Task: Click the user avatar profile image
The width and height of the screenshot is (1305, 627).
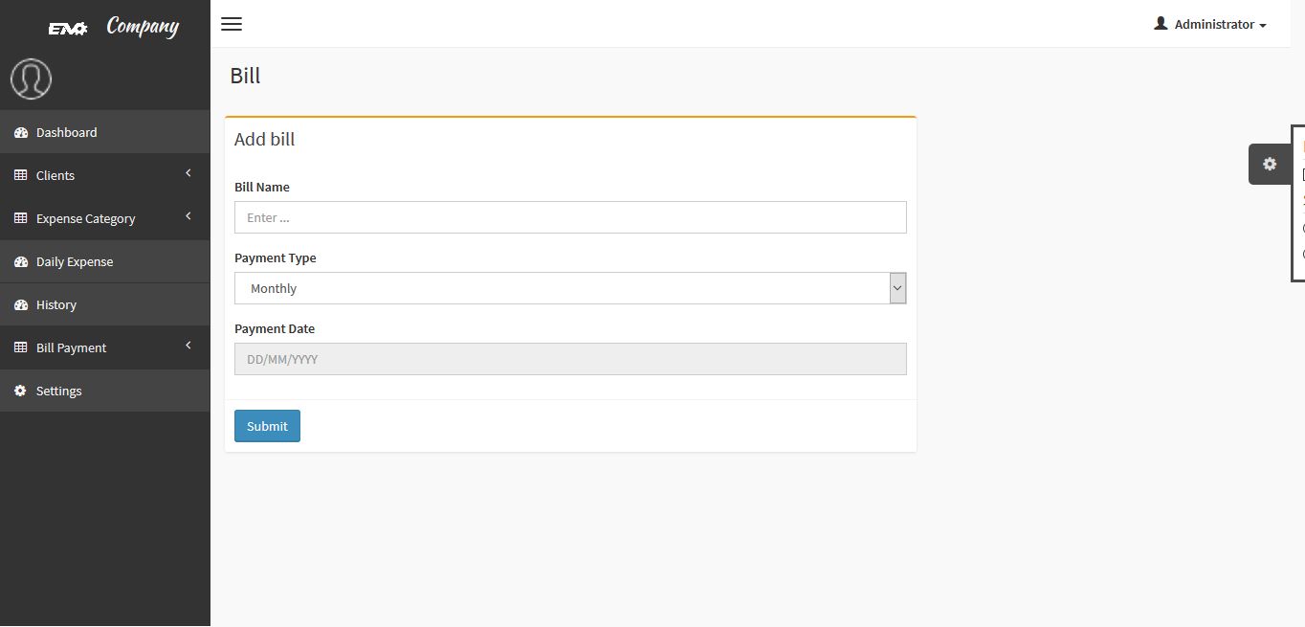Action: click(x=31, y=78)
